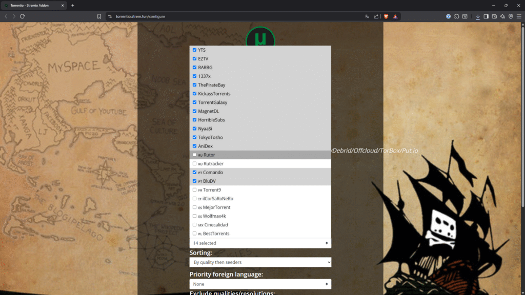Viewport: 525px width, 295px height.
Task: Toggle the browser sidebar panel
Action: (x=486, y=16)
